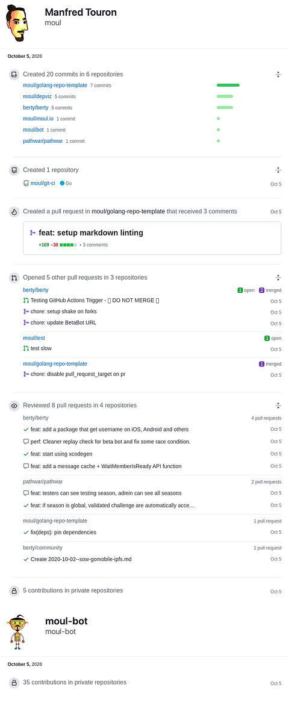Click the lock icon beside 5 private contributions
The height and width of the screenshot is (705, 289).
pos(14,591)
